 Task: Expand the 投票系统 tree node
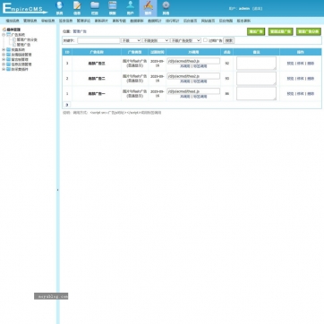point(4,50)
